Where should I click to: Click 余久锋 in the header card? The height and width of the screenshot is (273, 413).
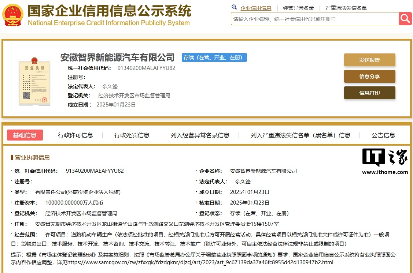[110, 86]
